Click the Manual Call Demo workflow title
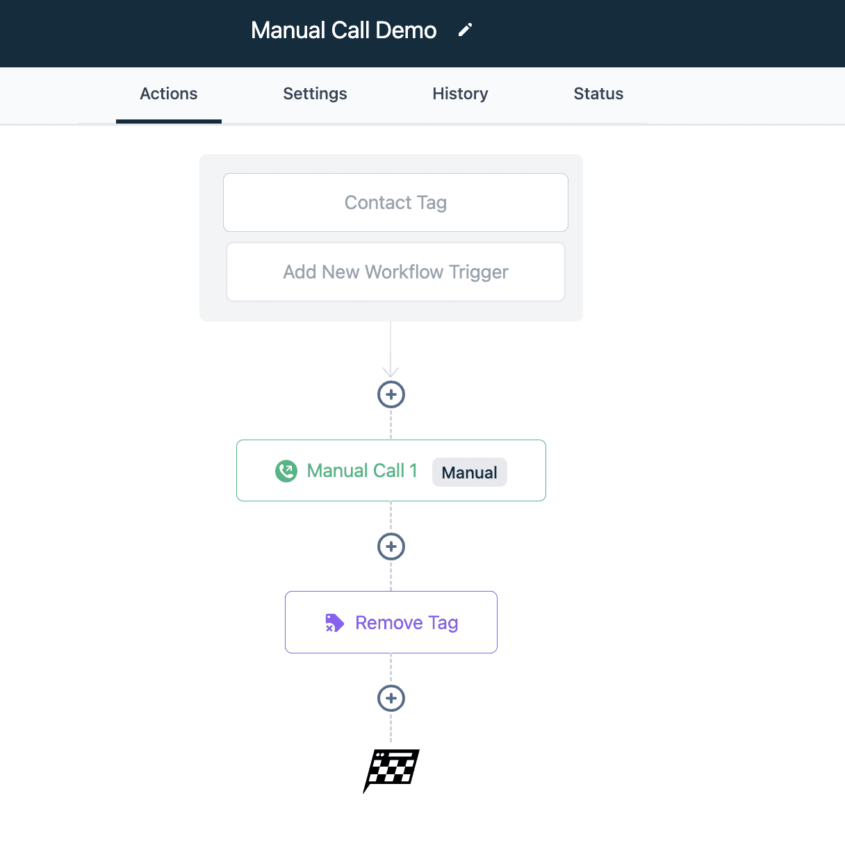This screenshot has height=868, width=845. [343, 31]
